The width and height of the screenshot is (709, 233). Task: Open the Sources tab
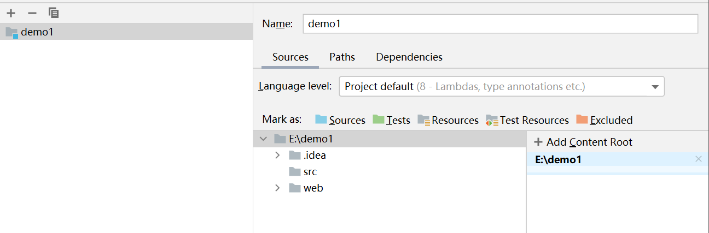[x=290, y=57]
